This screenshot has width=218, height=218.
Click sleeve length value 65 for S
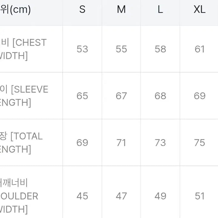coord(82,96)
